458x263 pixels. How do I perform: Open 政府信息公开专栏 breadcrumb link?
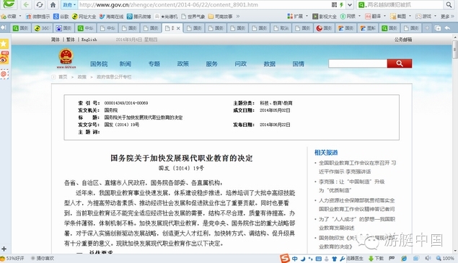(x=114, y=77)
